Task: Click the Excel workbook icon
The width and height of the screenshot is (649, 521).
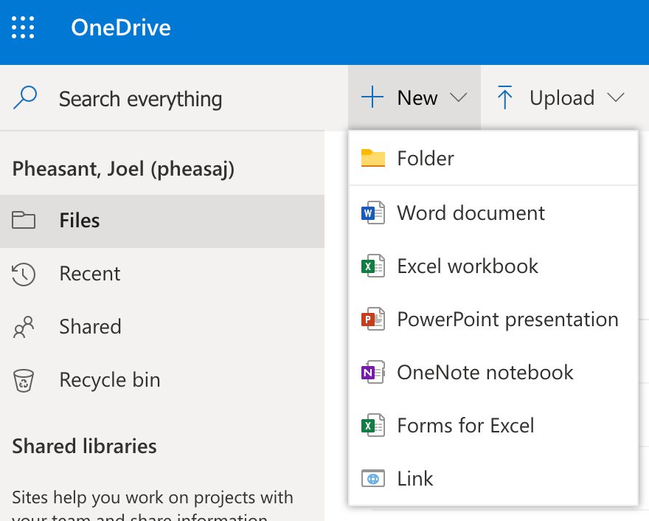Action: pyautogui.click(x=373, y=266)
